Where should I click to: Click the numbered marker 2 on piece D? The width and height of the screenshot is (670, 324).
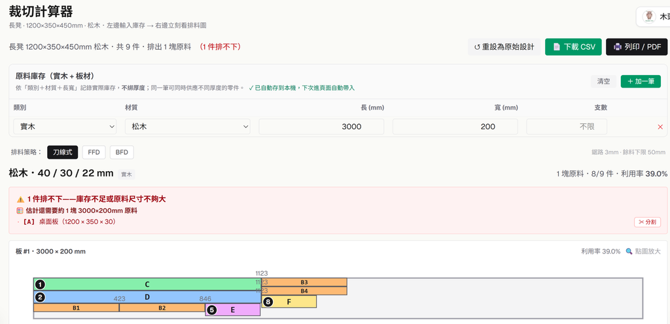(40, 297)
